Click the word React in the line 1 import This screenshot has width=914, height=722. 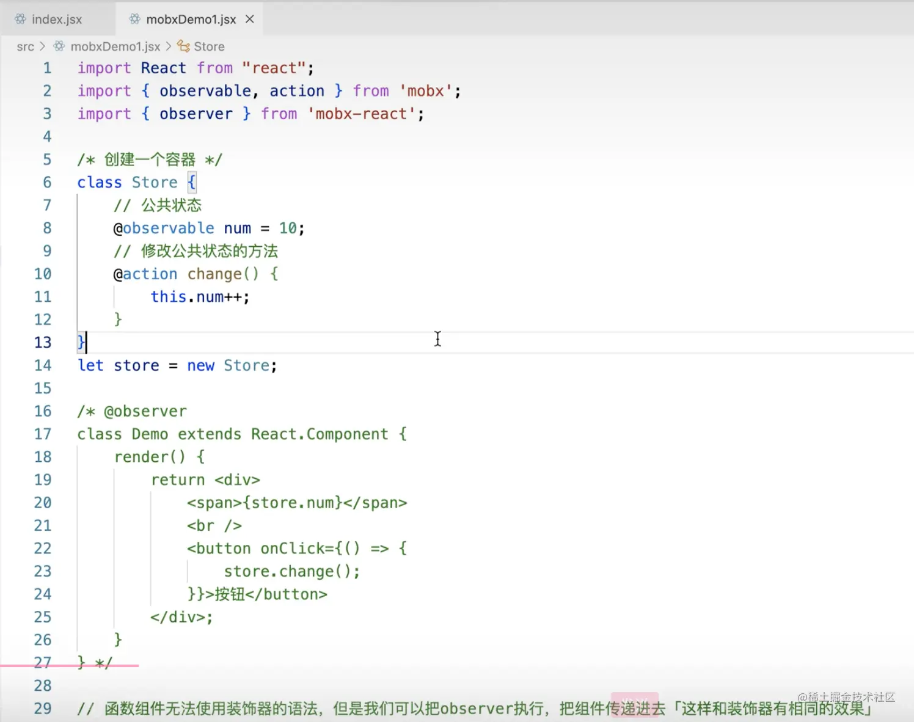point(163,68)
